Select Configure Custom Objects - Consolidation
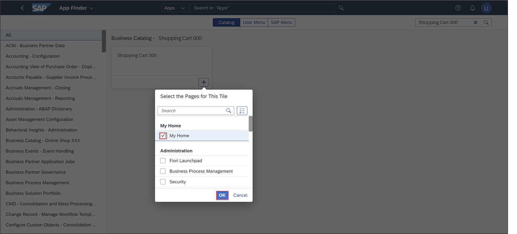 tap(51, 225)
